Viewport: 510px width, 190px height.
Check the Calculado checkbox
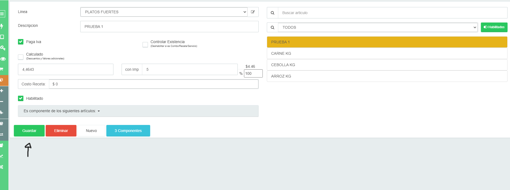click(x=21, y=57)
